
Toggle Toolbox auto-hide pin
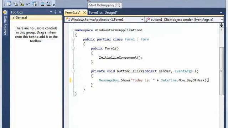pos(56,12)
